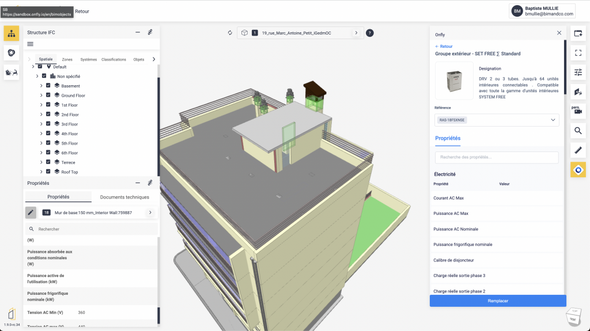
Task: Toggle the 3rd Floor checkbox
Action: (x=48, y=124)
